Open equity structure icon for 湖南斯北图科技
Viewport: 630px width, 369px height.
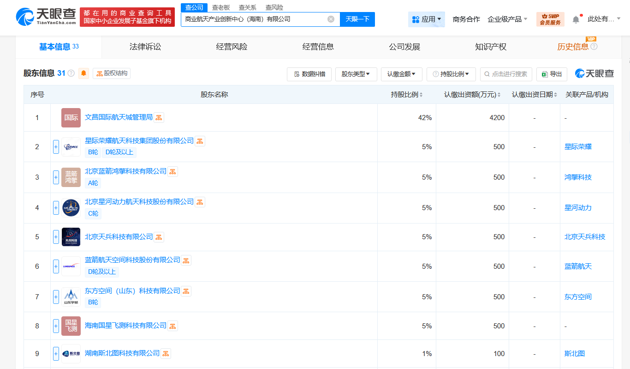(166, 354)
